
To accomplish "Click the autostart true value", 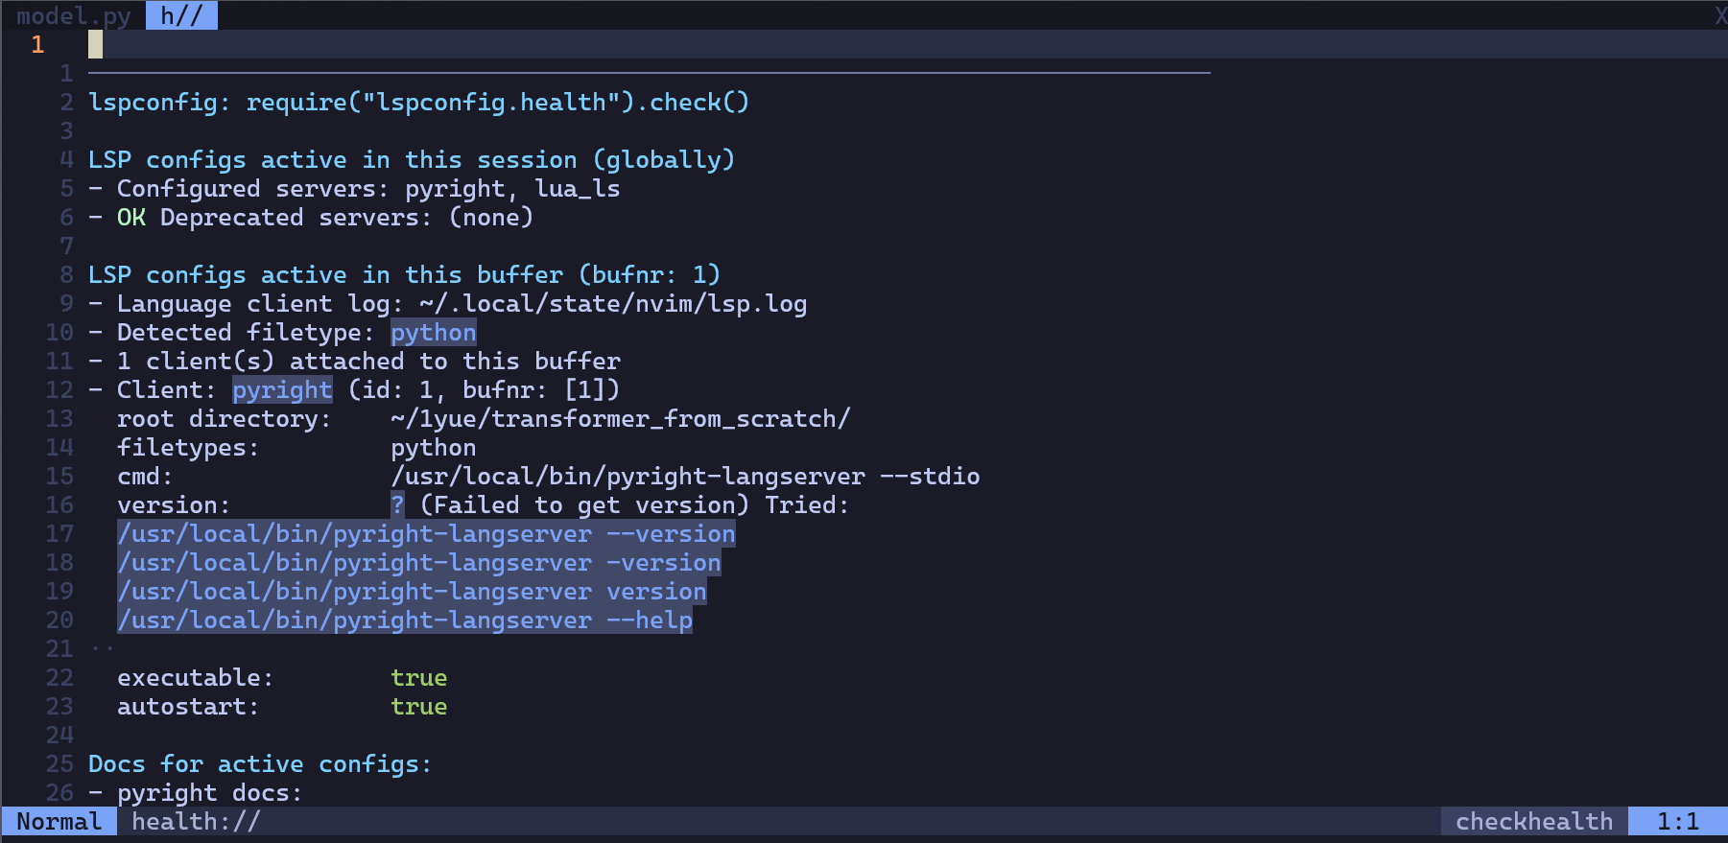I will pyautogui.click(x=419, y=707).
